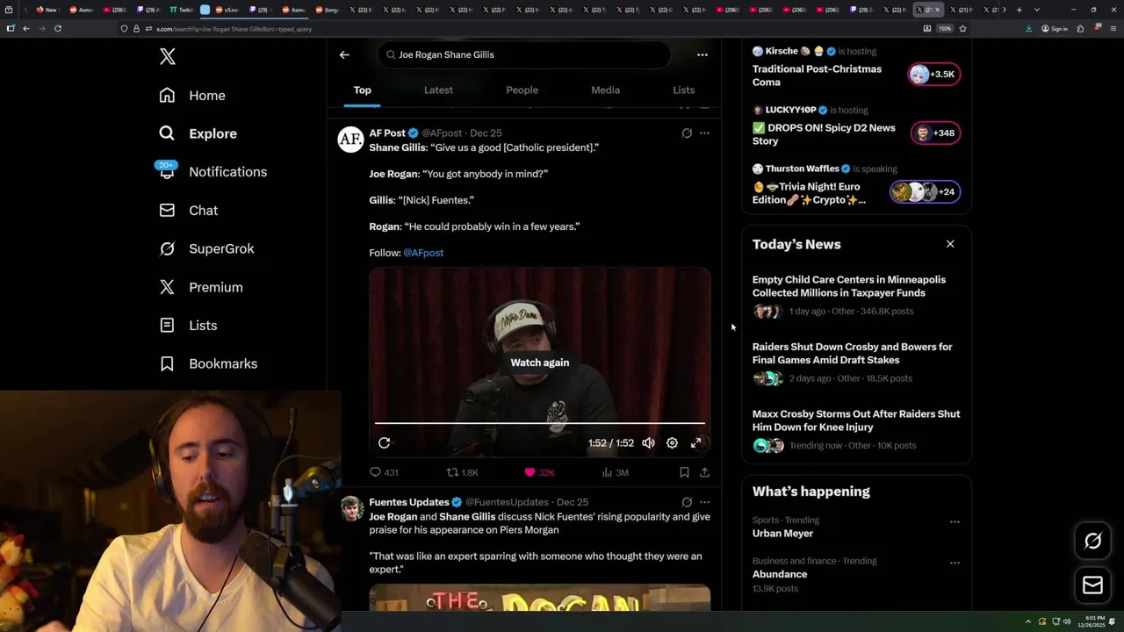Bookmark page with address bar star
Image resolution: width=1124 pixels, height=632 pixels.
coord(962,28)
